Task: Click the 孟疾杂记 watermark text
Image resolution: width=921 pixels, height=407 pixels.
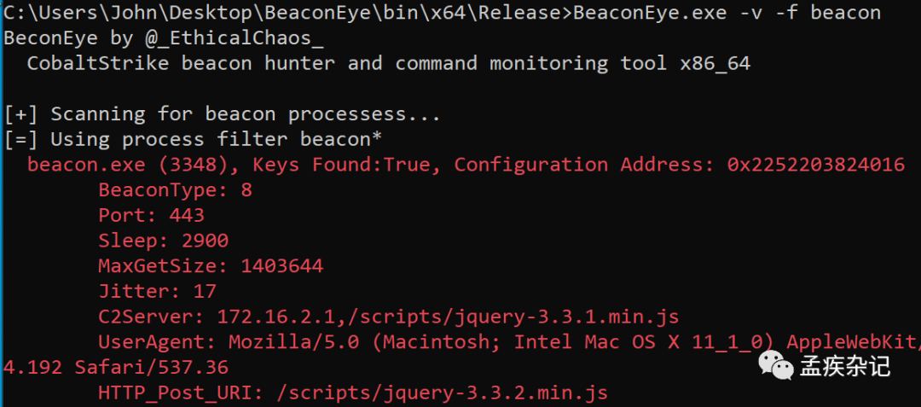Action: point(845,365)
